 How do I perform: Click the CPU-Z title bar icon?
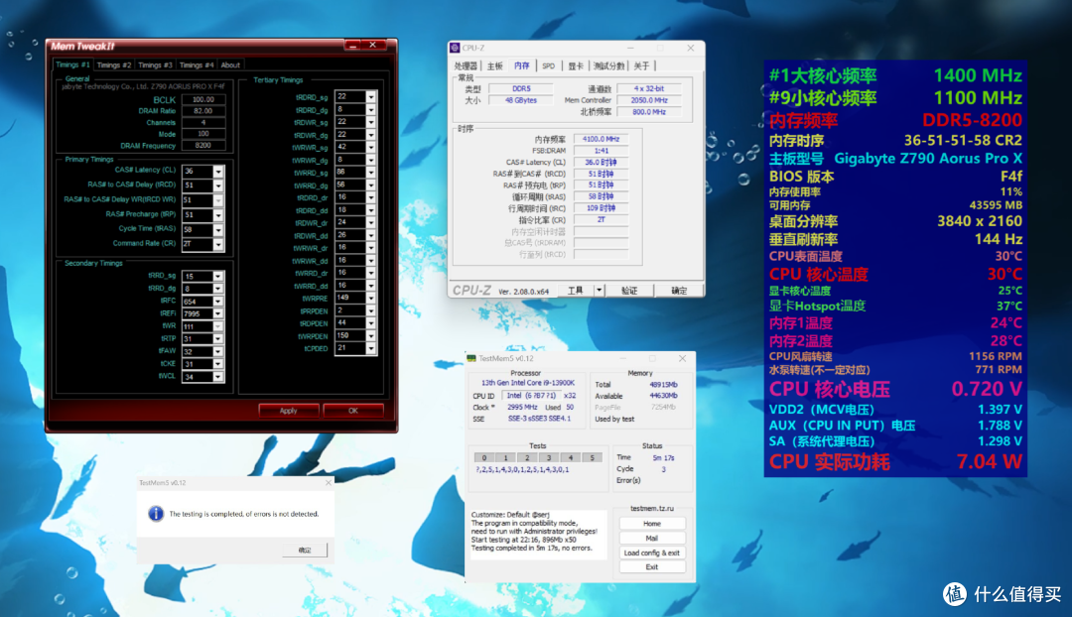[x=455, y=48]
